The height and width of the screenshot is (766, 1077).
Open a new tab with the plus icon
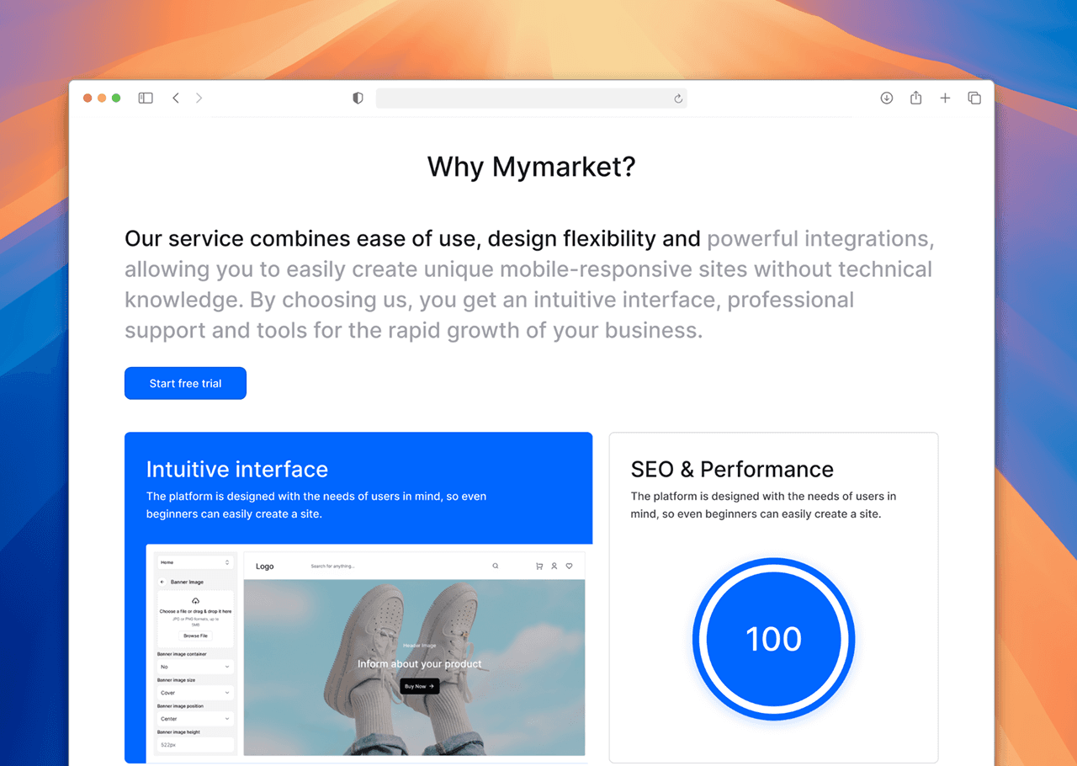click(945, 98)
